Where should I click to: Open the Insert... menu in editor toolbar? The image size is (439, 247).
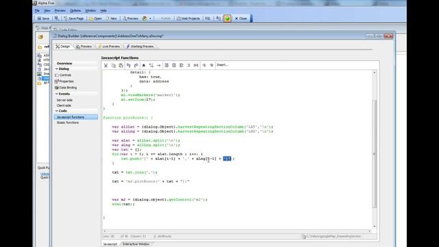(x=222, y=65)
